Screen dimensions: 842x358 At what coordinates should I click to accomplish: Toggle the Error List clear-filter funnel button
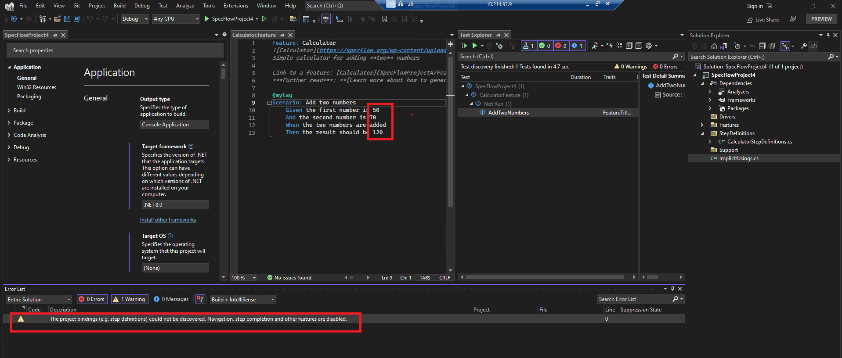pos(200,299)
